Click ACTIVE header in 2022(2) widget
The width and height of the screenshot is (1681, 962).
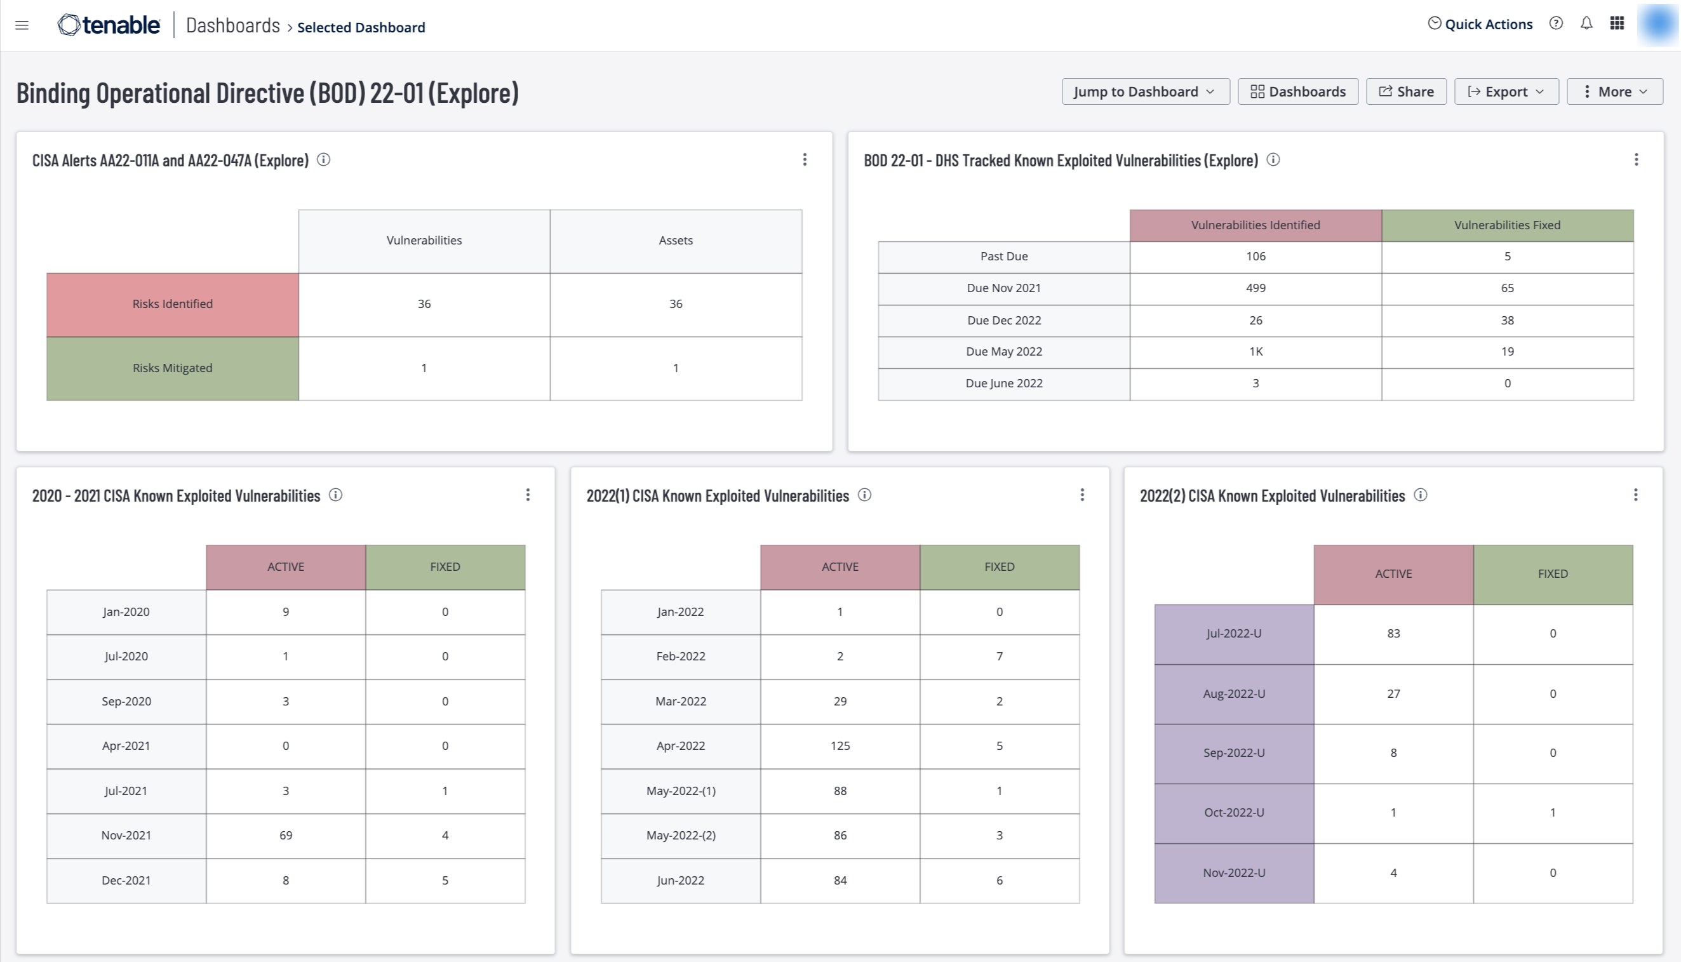(x=1393, y=575)
